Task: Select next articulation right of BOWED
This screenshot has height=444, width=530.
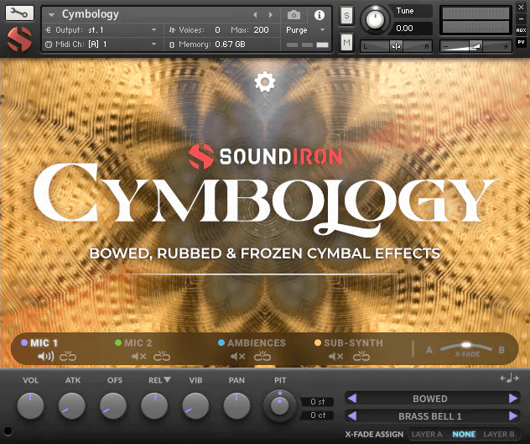Action: [513, 399]
